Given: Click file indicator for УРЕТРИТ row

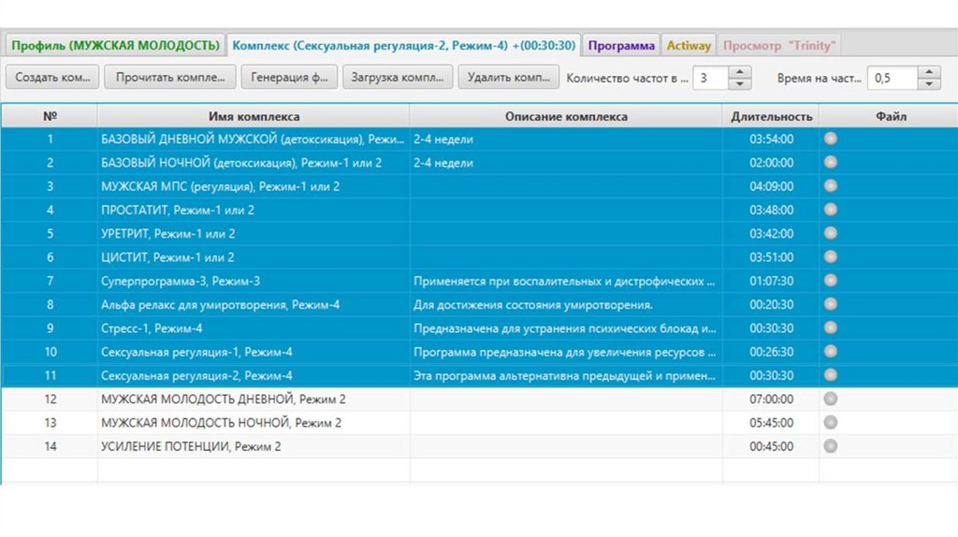Looking at the screenshot, I should click(831, 233).
